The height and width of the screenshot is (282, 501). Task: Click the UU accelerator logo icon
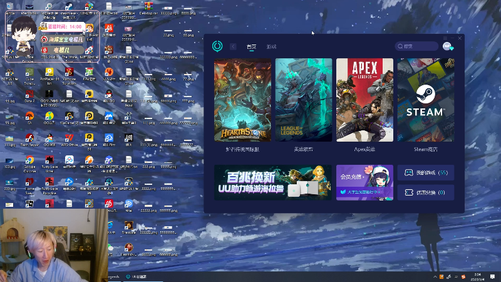tap(217, 46)
